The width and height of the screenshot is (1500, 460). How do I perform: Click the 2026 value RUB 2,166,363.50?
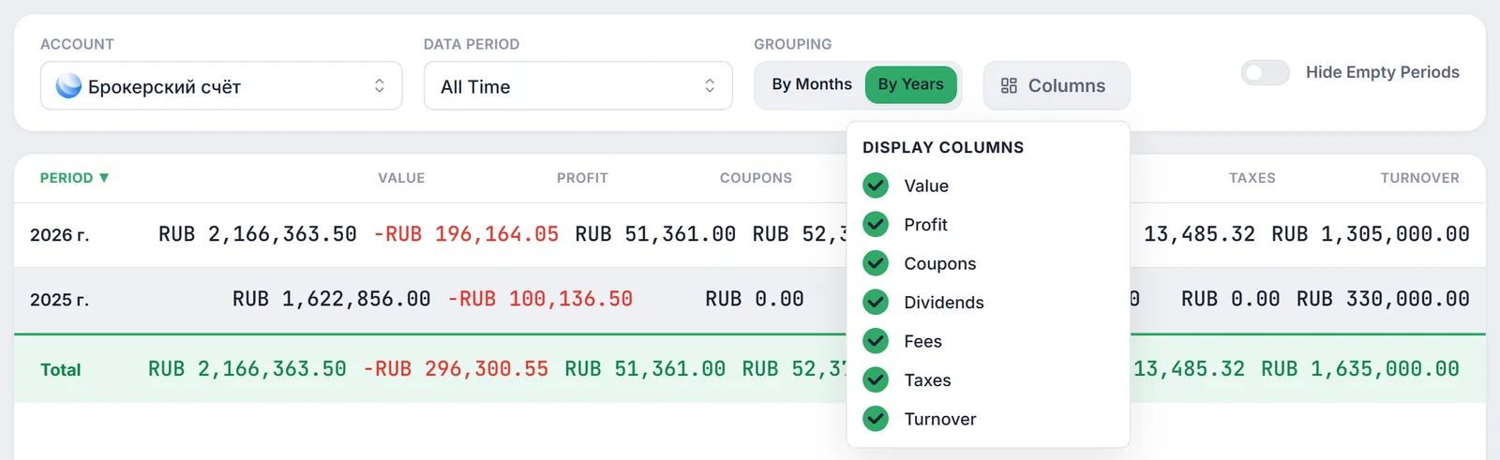(258, 234)
